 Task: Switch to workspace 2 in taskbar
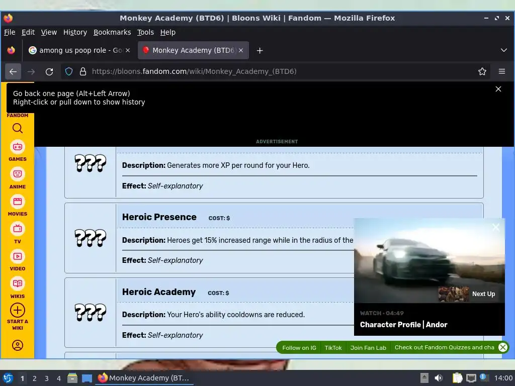[x=34, y=378]
